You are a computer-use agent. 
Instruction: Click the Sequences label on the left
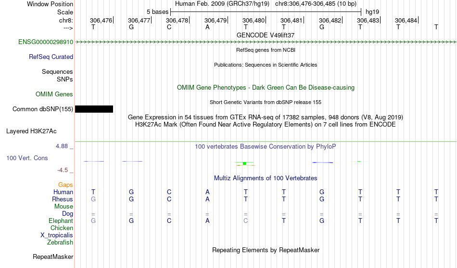(x=57, y=72)
